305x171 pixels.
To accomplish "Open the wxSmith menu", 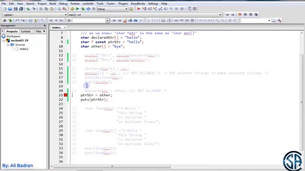I will pos(88,3).
